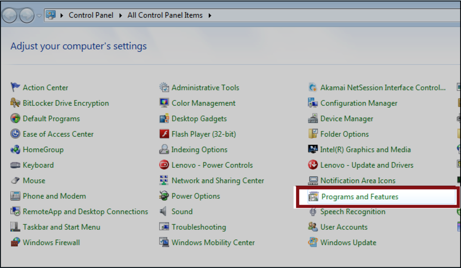
Task: Open the Mouse link
Action: (x=34, y=181)
